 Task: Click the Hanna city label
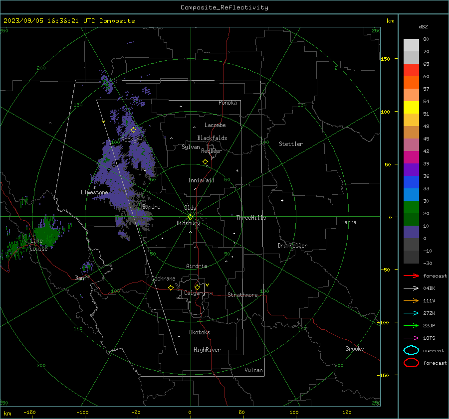[x=349, y=222]
